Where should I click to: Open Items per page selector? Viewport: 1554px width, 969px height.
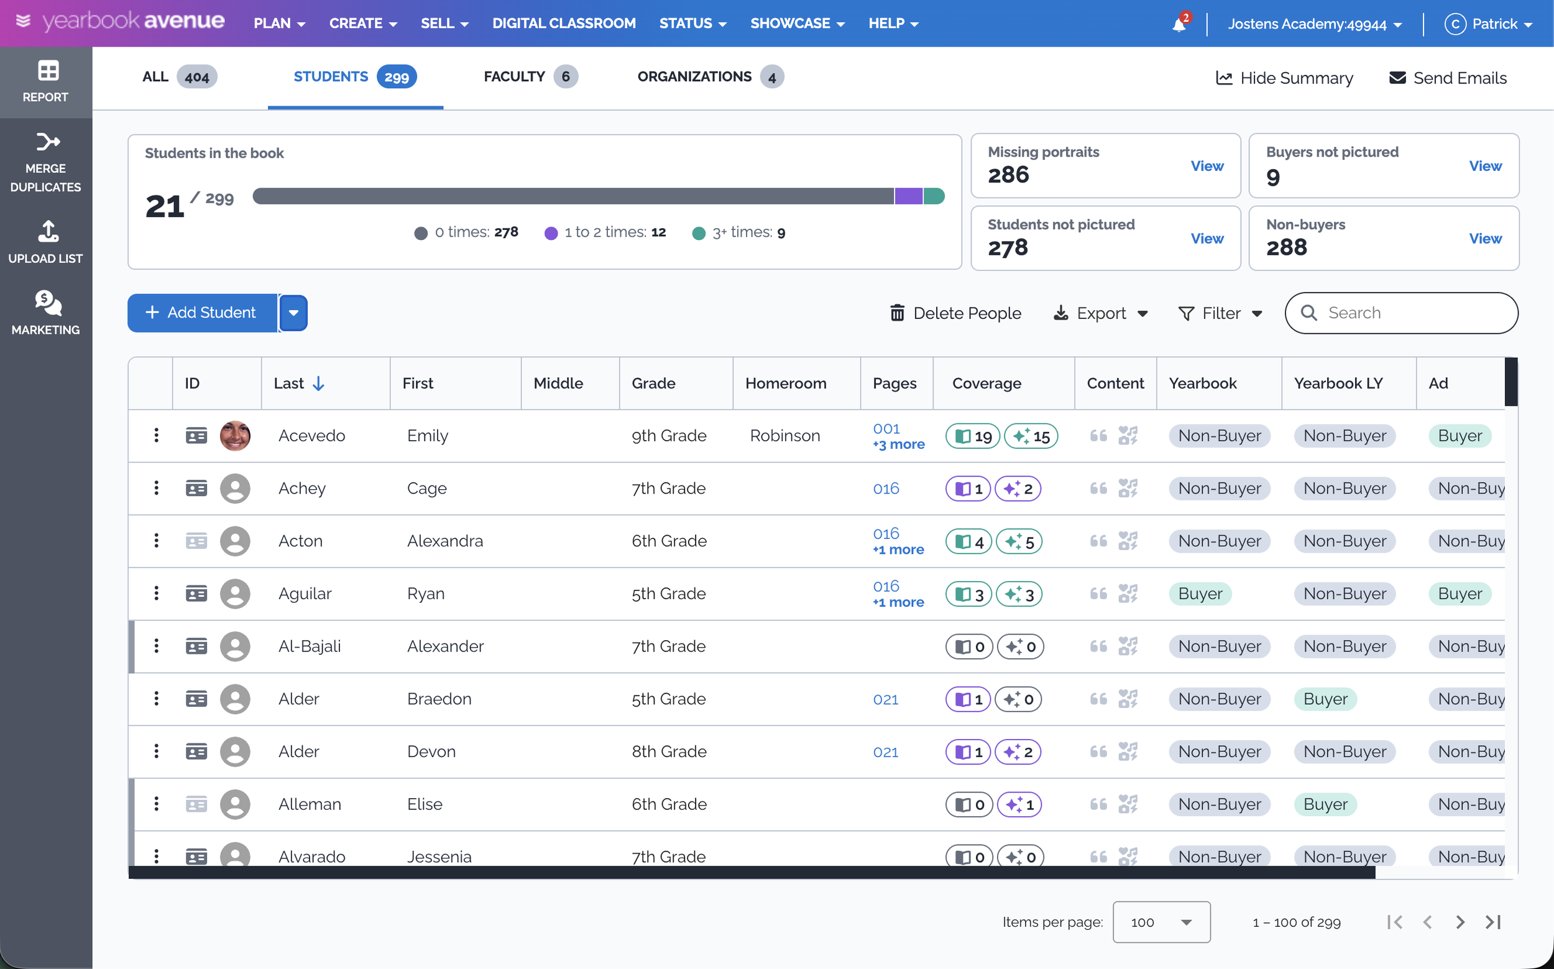(x=1161, y=922)
